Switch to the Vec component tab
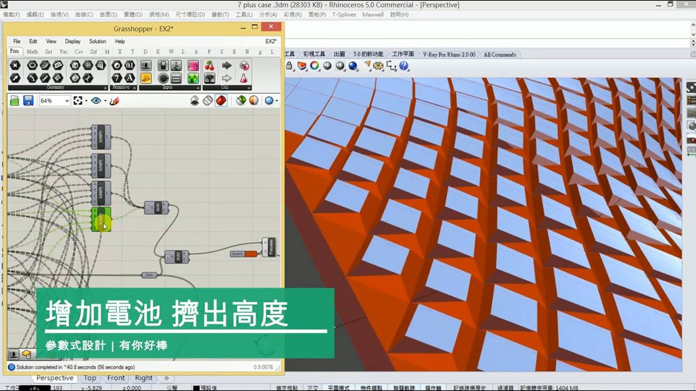696x391 pixels. (x=64, y=52)
